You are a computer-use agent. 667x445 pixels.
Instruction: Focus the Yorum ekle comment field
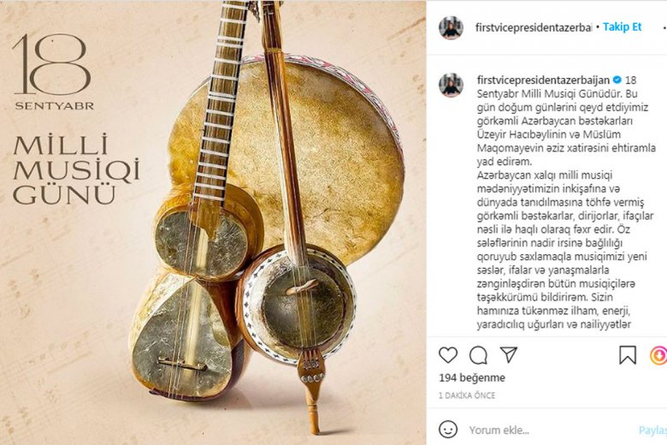pos(549,430)
